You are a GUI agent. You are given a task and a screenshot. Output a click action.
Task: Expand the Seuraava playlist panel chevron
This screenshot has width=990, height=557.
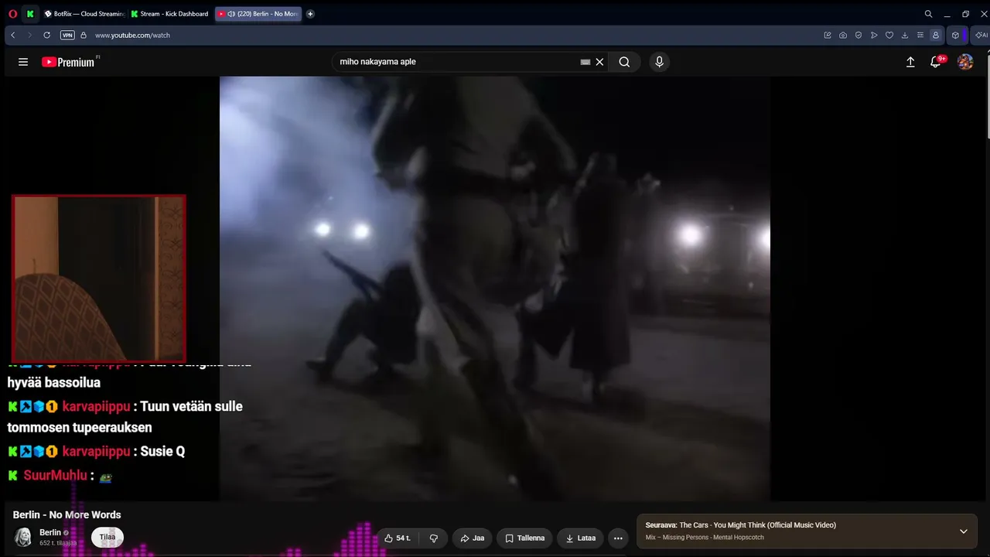pos(964,531)
